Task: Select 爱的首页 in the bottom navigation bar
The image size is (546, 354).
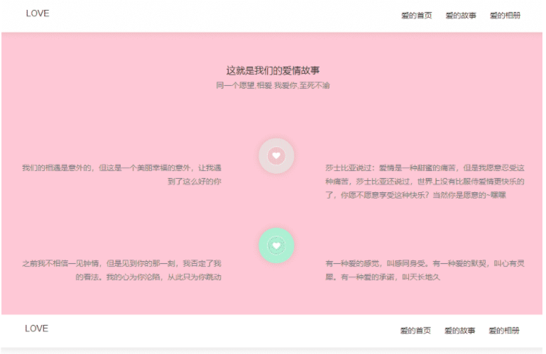Action: 415,331
